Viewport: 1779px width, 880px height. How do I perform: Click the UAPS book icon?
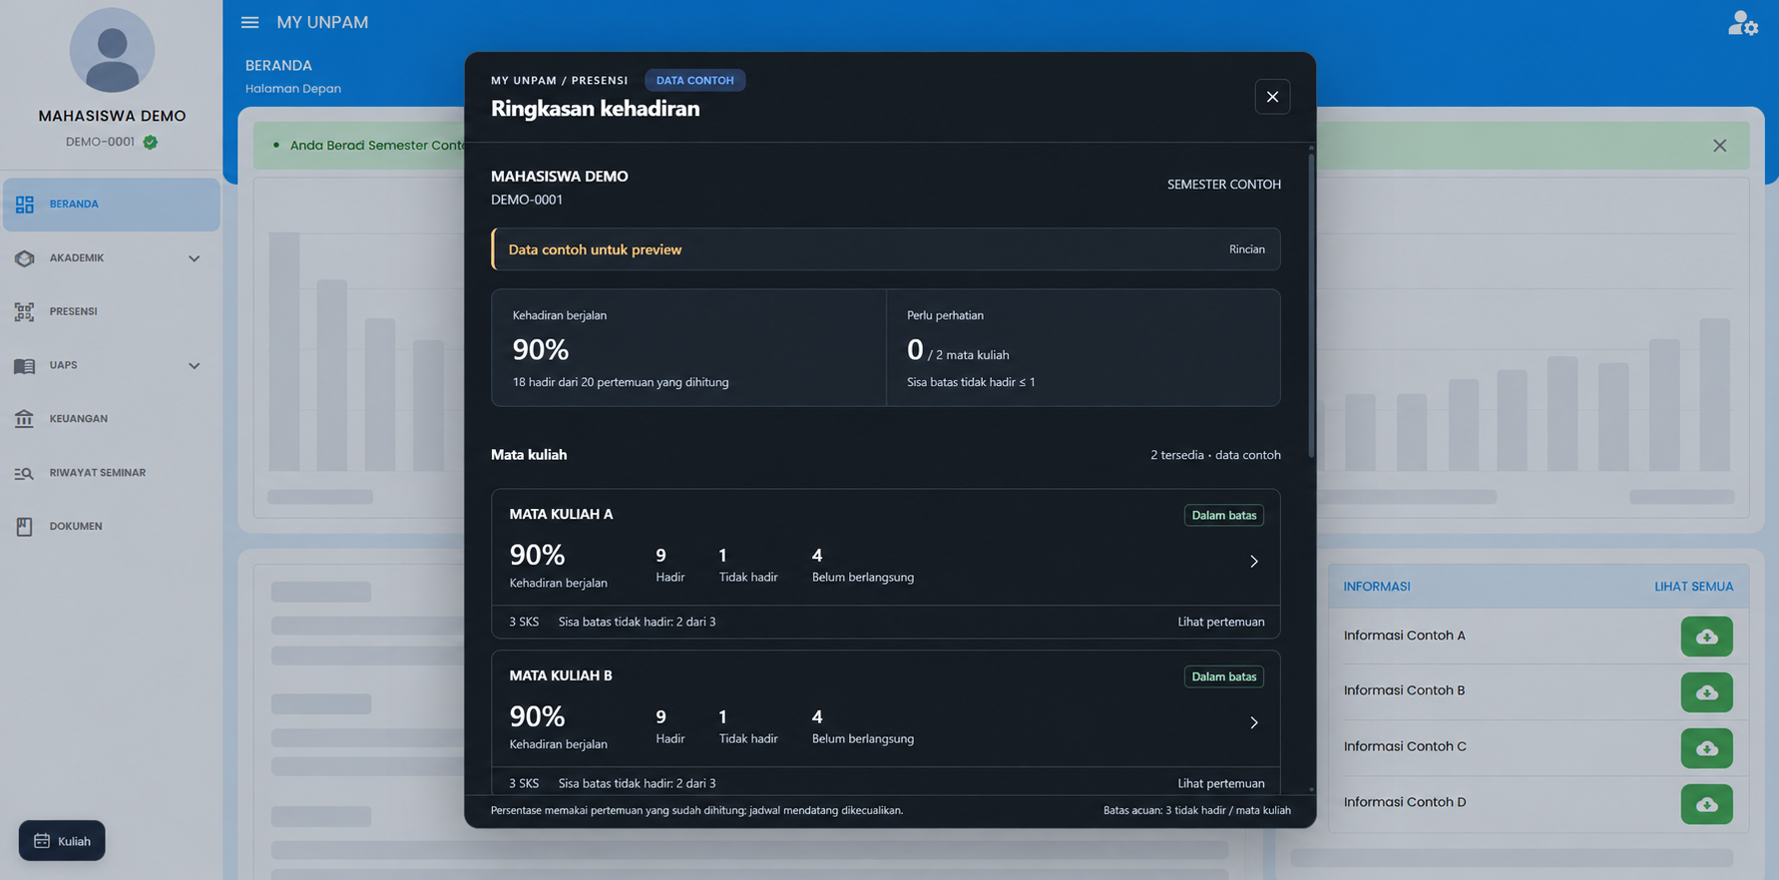click(x=24, y=365)
